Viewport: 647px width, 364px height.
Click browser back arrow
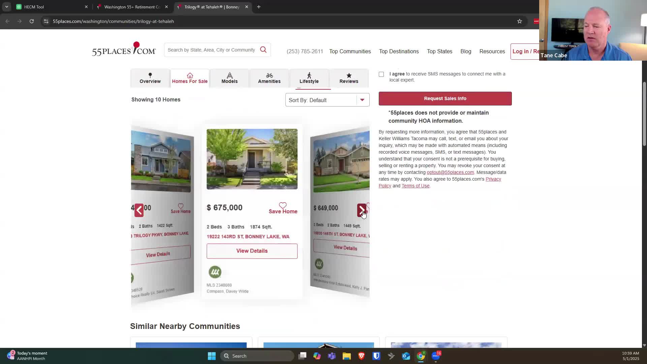pos(7,21)
